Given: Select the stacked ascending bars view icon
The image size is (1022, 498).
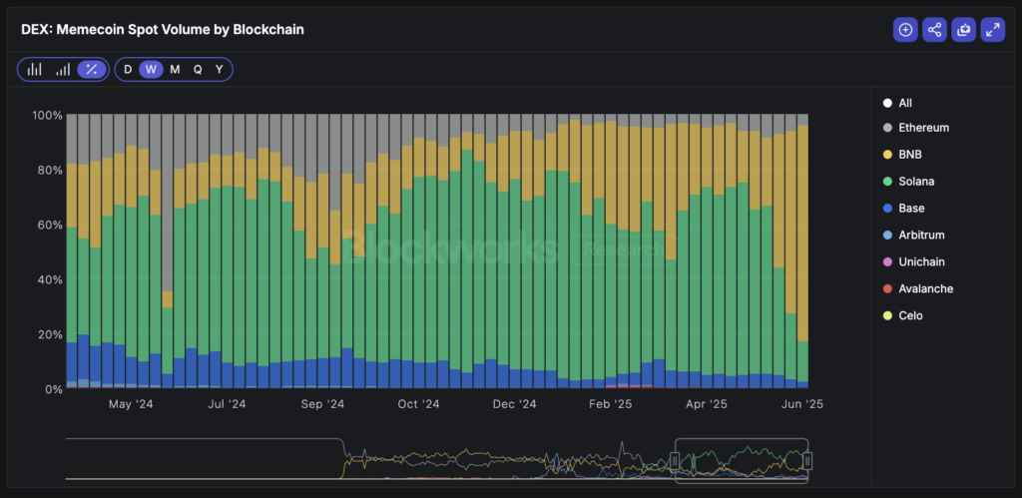Looking at the screenshot, I should (63, 69).
